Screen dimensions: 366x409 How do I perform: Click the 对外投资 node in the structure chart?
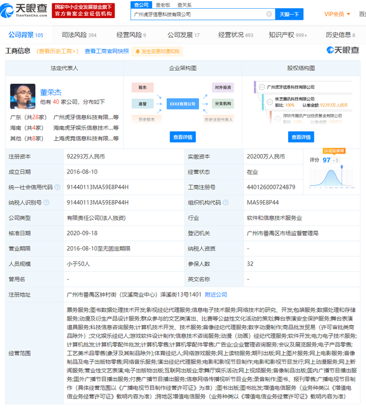(223, 87)
